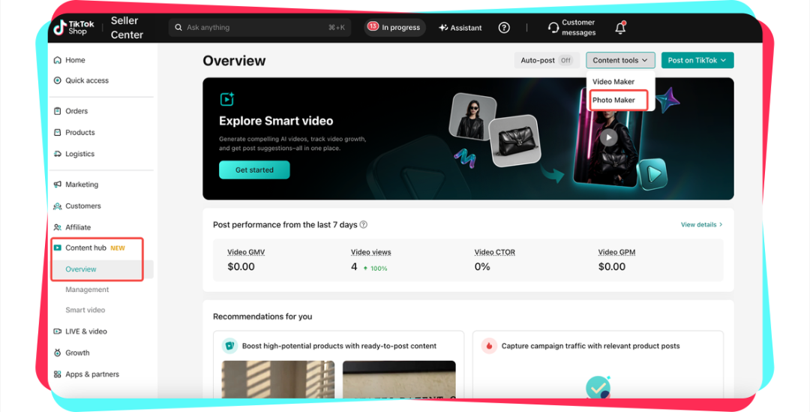Click the first product thumbnail in recommendations

(278, 380)
